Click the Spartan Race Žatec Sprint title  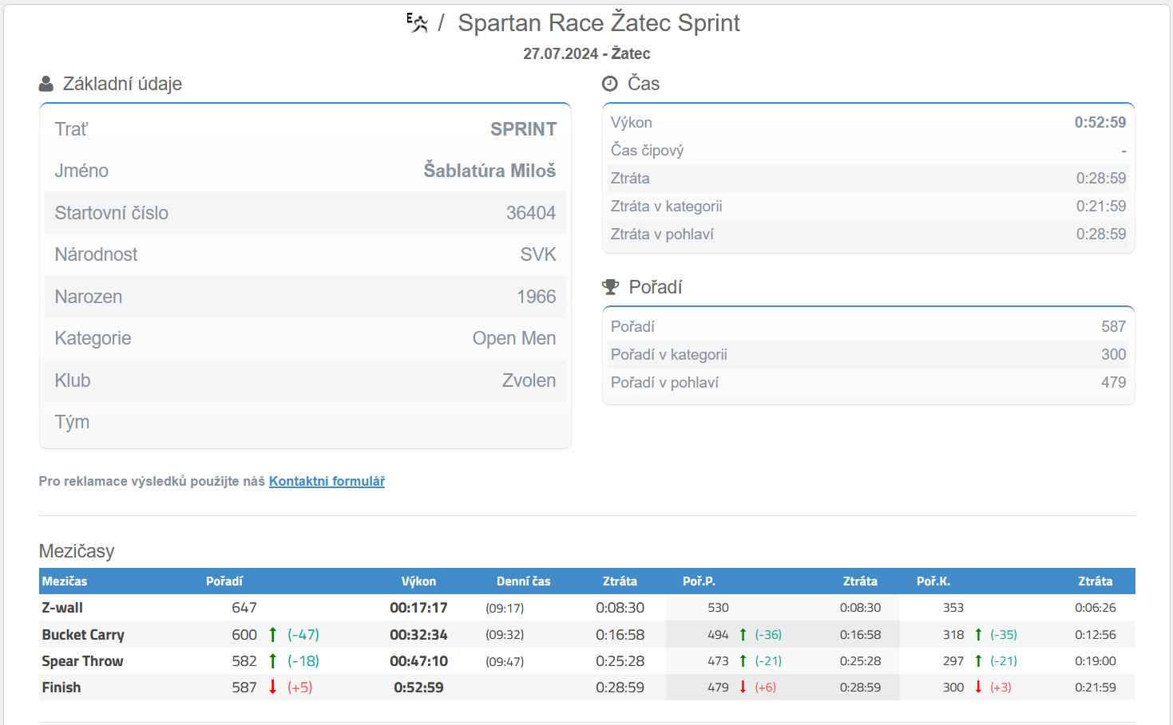(599, 22)
